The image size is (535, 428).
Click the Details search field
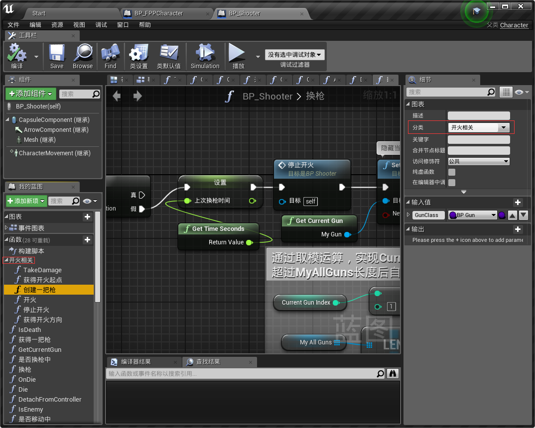pyautogui.click(x=451, y=92)
